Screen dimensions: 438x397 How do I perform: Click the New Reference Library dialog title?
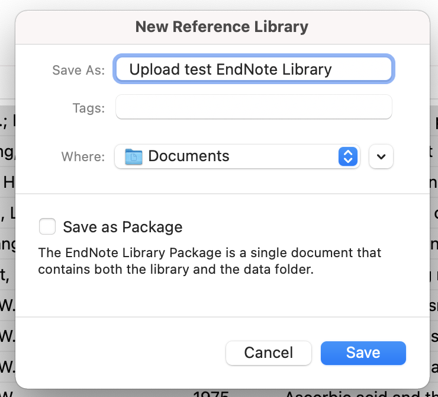pos(222,27)
